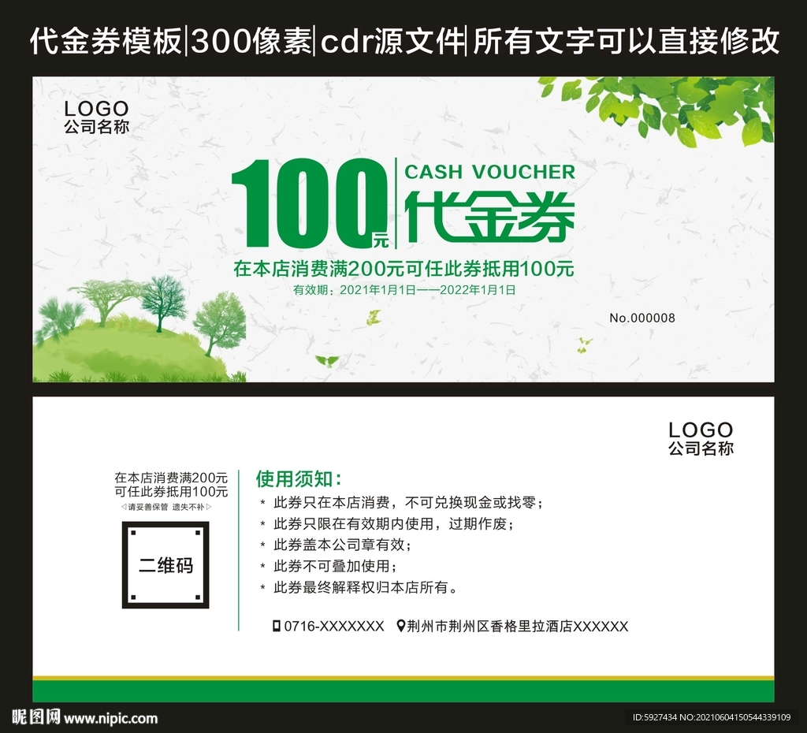This screenshot has height=733, width=807.
Task: Open the www.nipic.com link
Action: [111, 718]
